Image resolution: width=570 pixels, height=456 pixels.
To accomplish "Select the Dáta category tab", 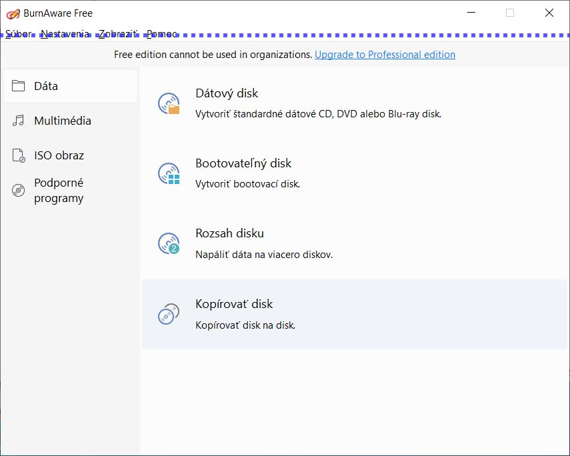I will [70, 86].
